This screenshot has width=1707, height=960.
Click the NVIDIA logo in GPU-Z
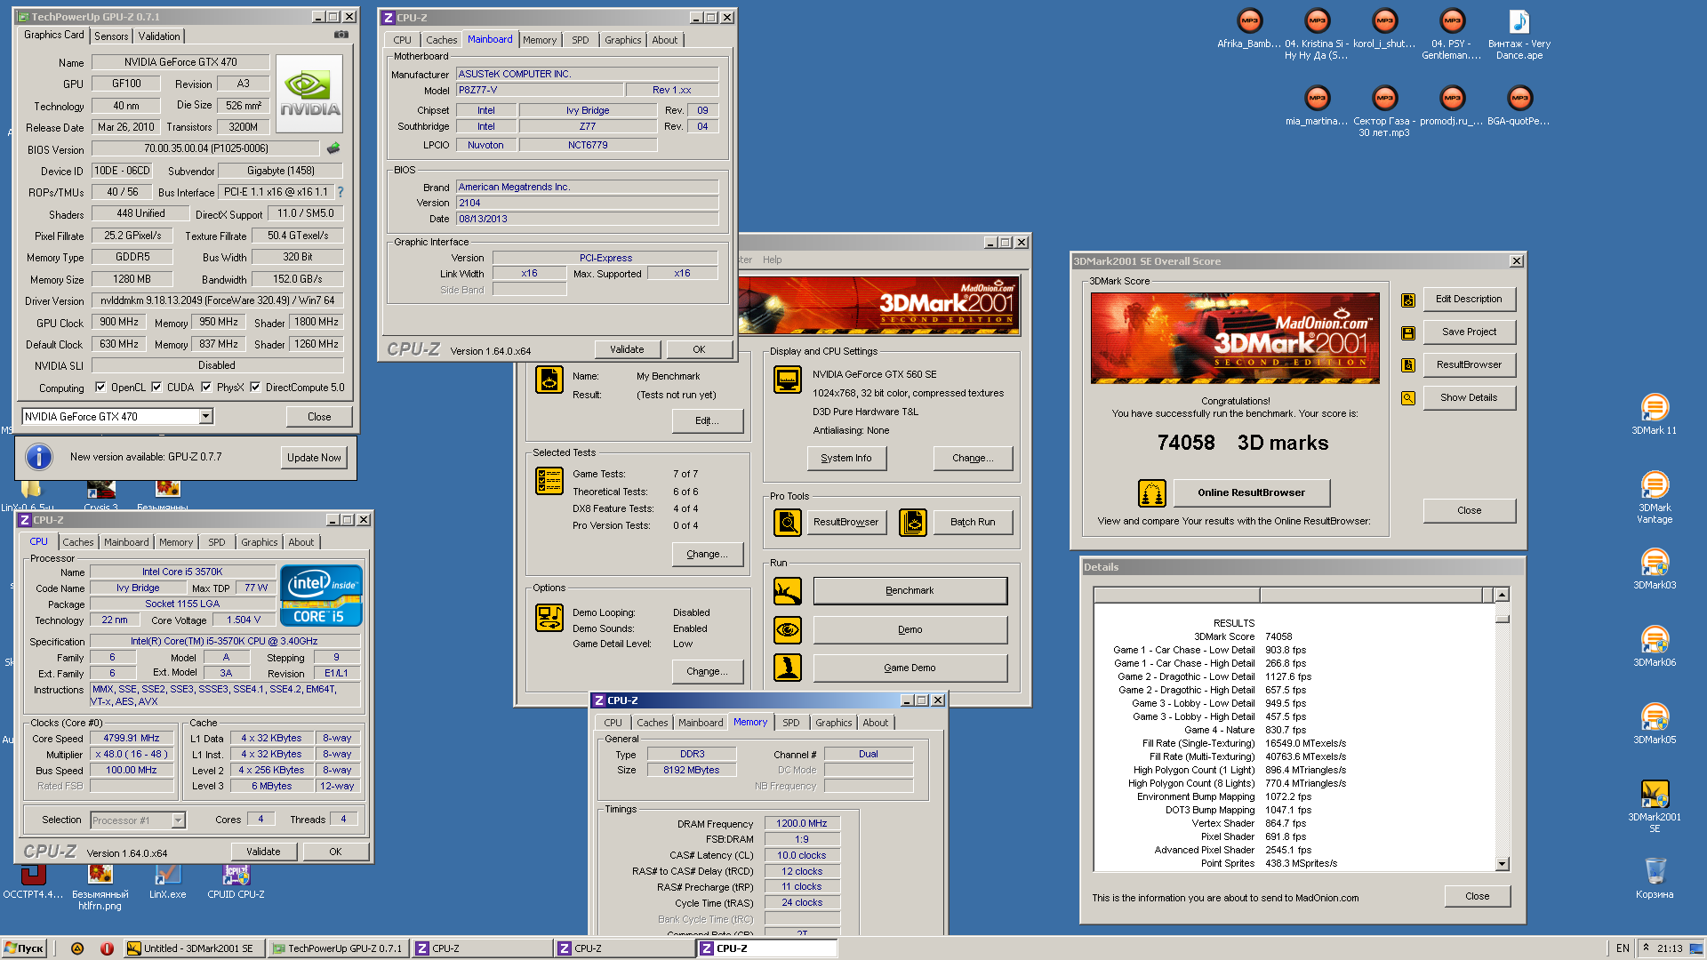pos(309,94)
